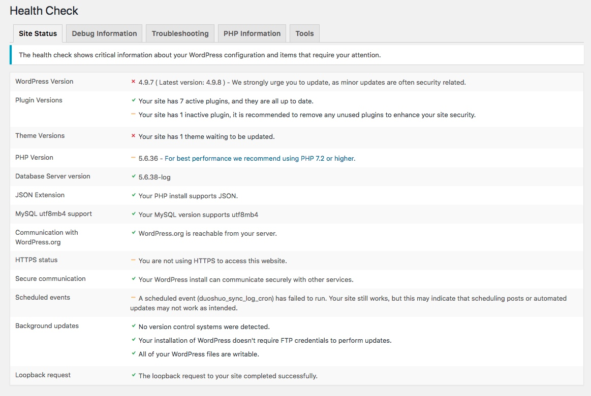
Task: Click orange dash icon next to PHP version
Action: point(133,158)
